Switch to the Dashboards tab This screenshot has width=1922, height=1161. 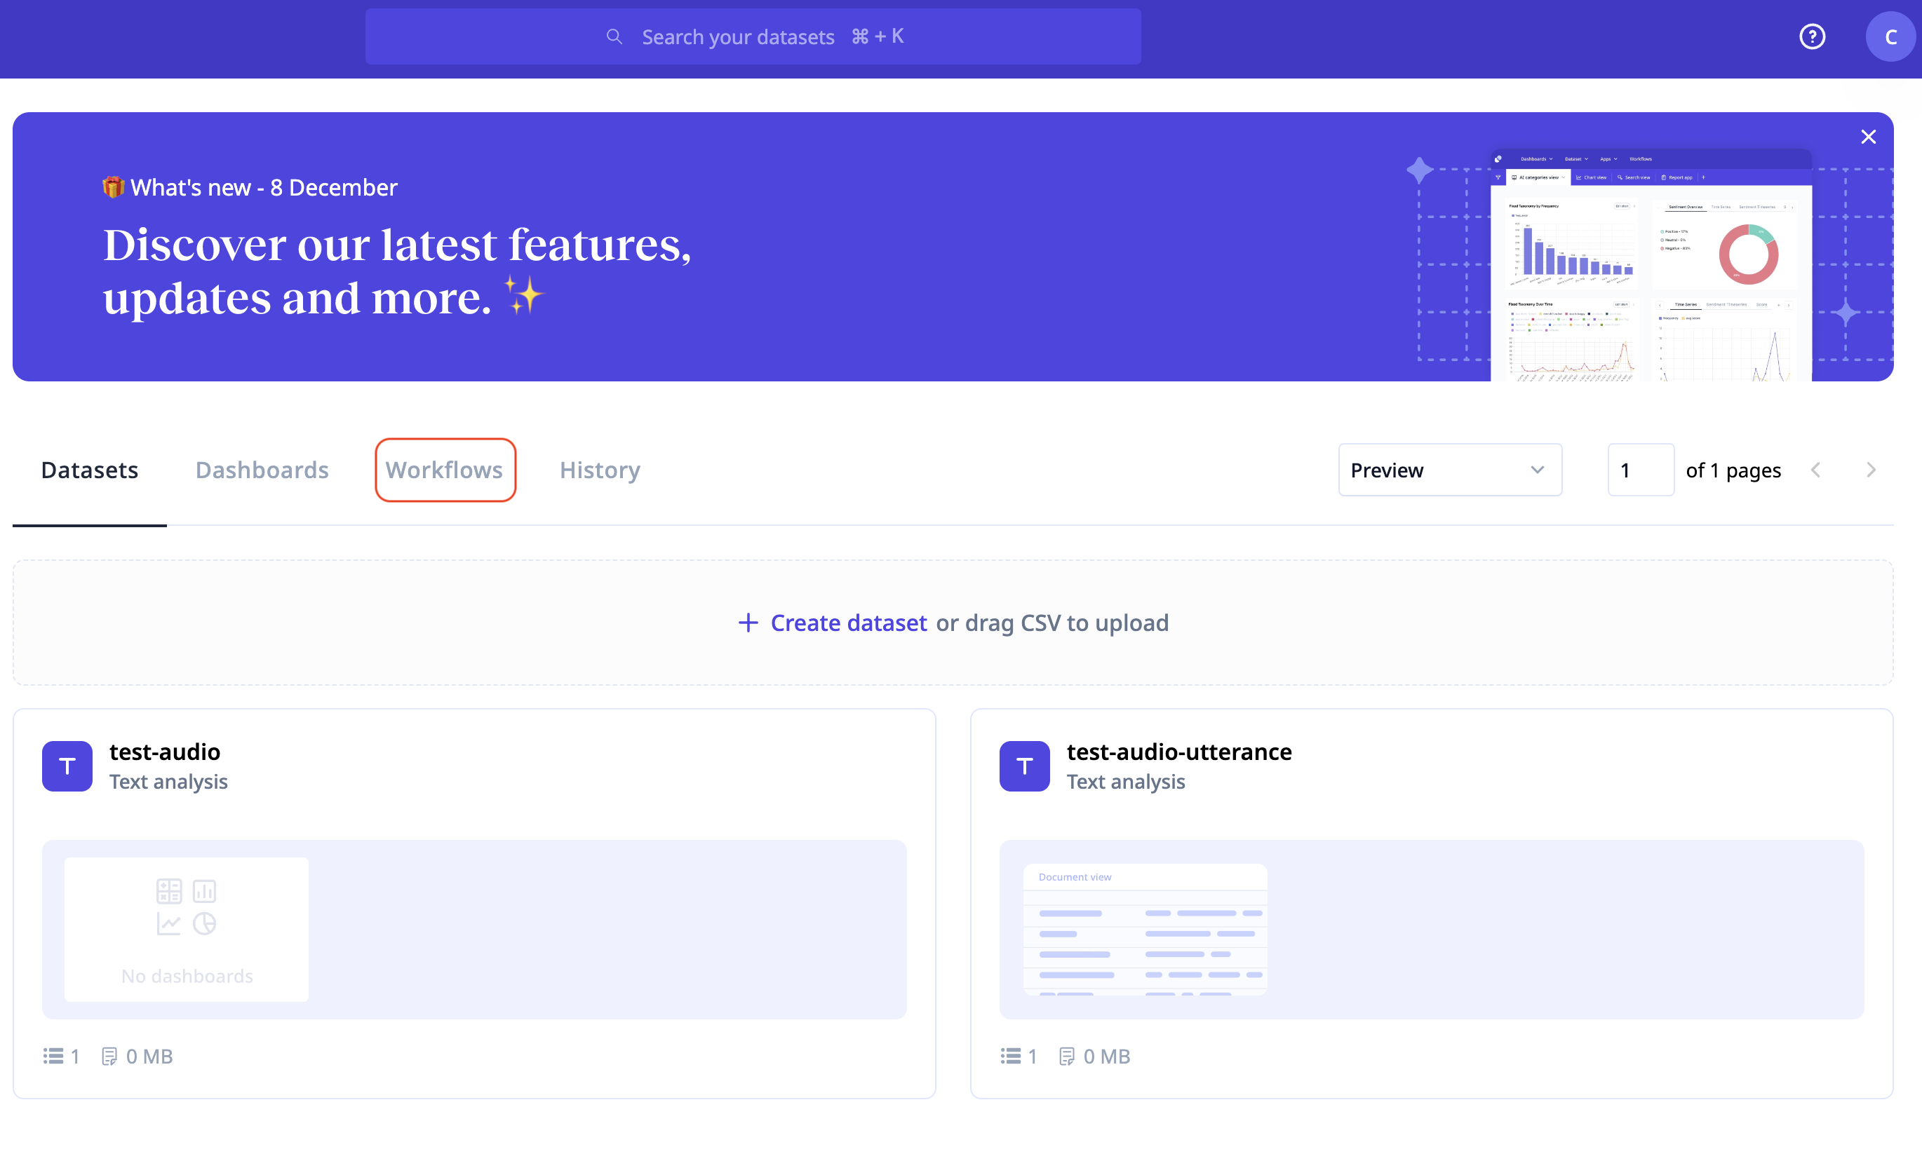click(x=262, y=470)
